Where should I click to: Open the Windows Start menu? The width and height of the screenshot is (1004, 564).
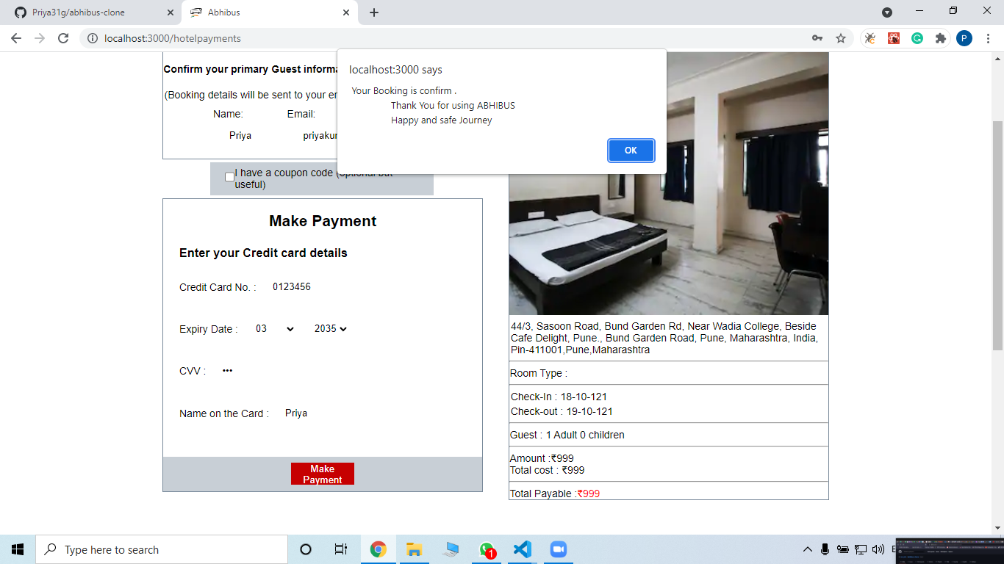point(18,549)
